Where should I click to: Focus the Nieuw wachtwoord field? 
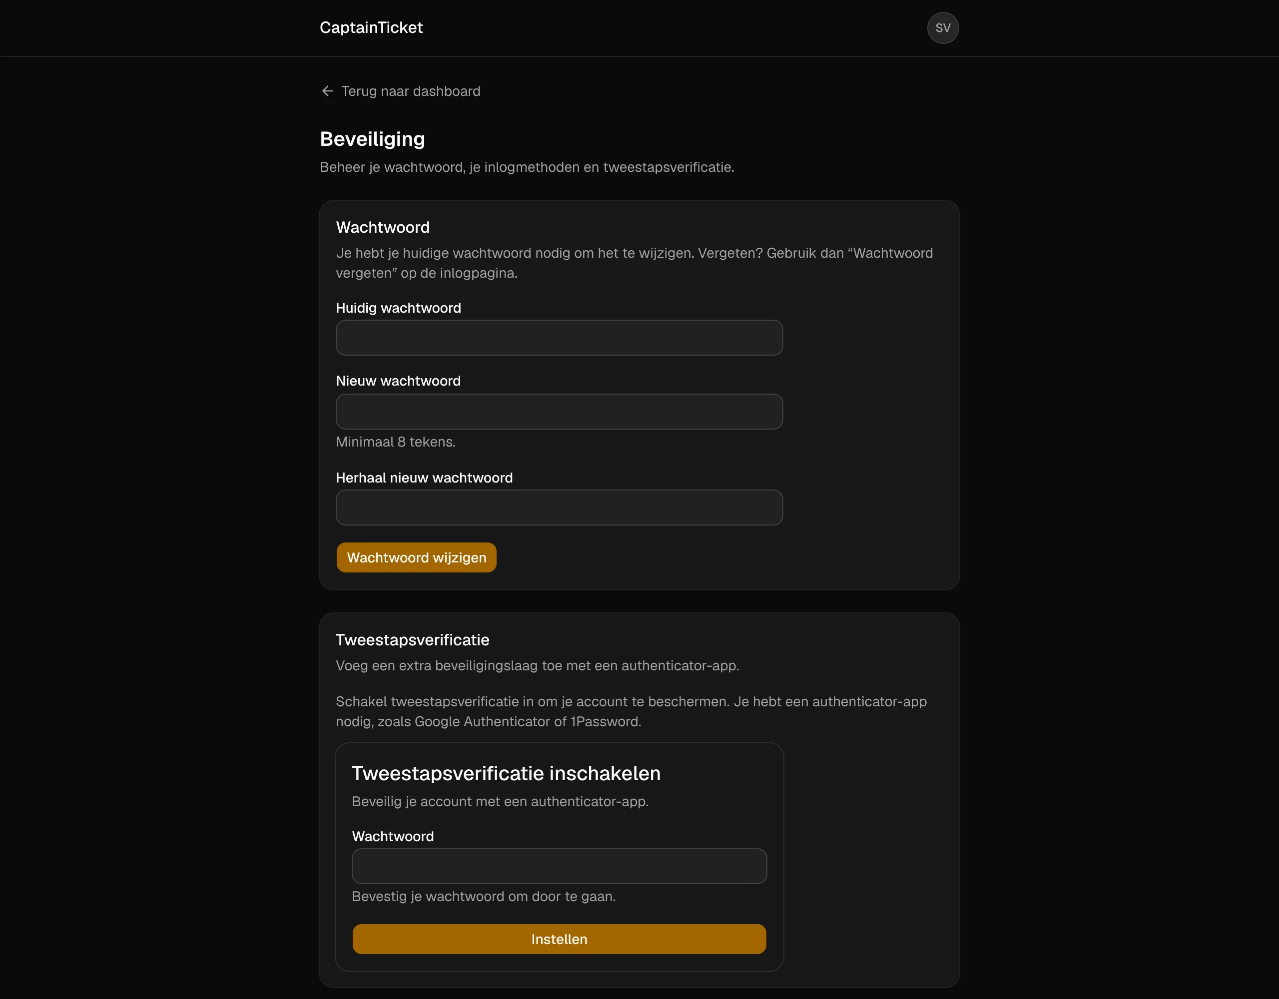tap(559, 411)
